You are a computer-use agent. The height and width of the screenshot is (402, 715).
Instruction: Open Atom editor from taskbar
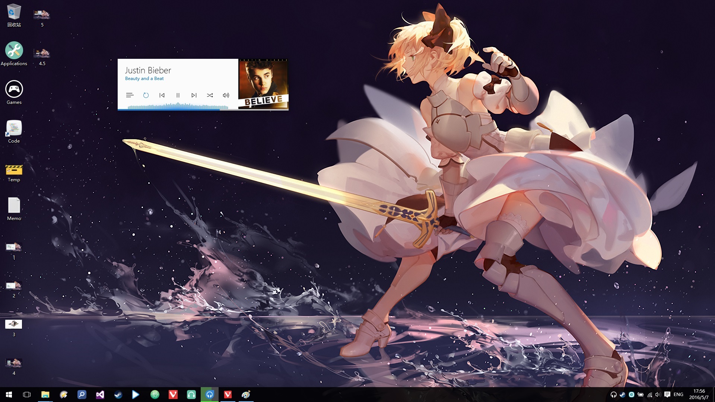[x=155, y=395]
